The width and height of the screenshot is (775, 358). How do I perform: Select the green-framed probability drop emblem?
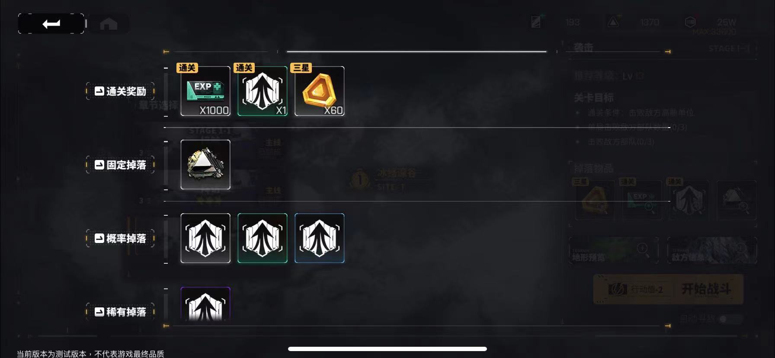[263, 238]
